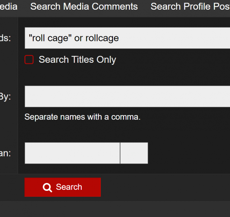Click the Keywords field label
Image resolution: width=230 pixels, height=217 pixels.
(x=5, y=38)
